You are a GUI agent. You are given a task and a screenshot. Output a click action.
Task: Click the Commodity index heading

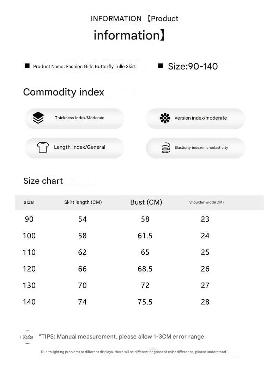click(x=64, y=92)
